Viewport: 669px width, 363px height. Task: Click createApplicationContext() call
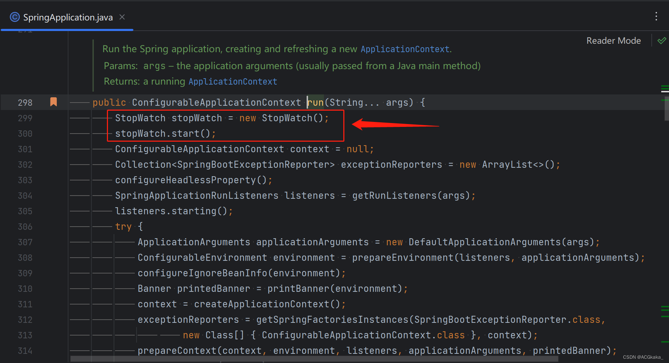(267, 304)
